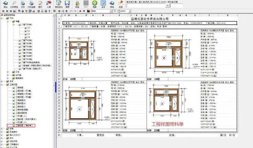253x148 pixels.
Task: Open the font name dropdown 黑体
Action: tap(111, 11)
